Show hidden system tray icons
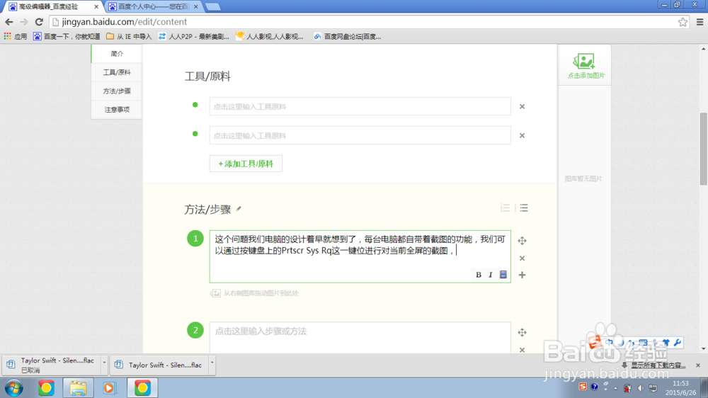This screenshot has height=398, width=708. click(x=615, y=388)
